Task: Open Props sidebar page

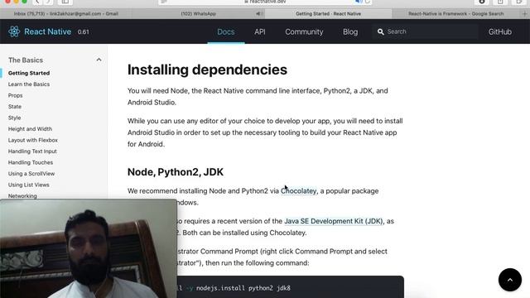Action: click(x=15, y=95)
